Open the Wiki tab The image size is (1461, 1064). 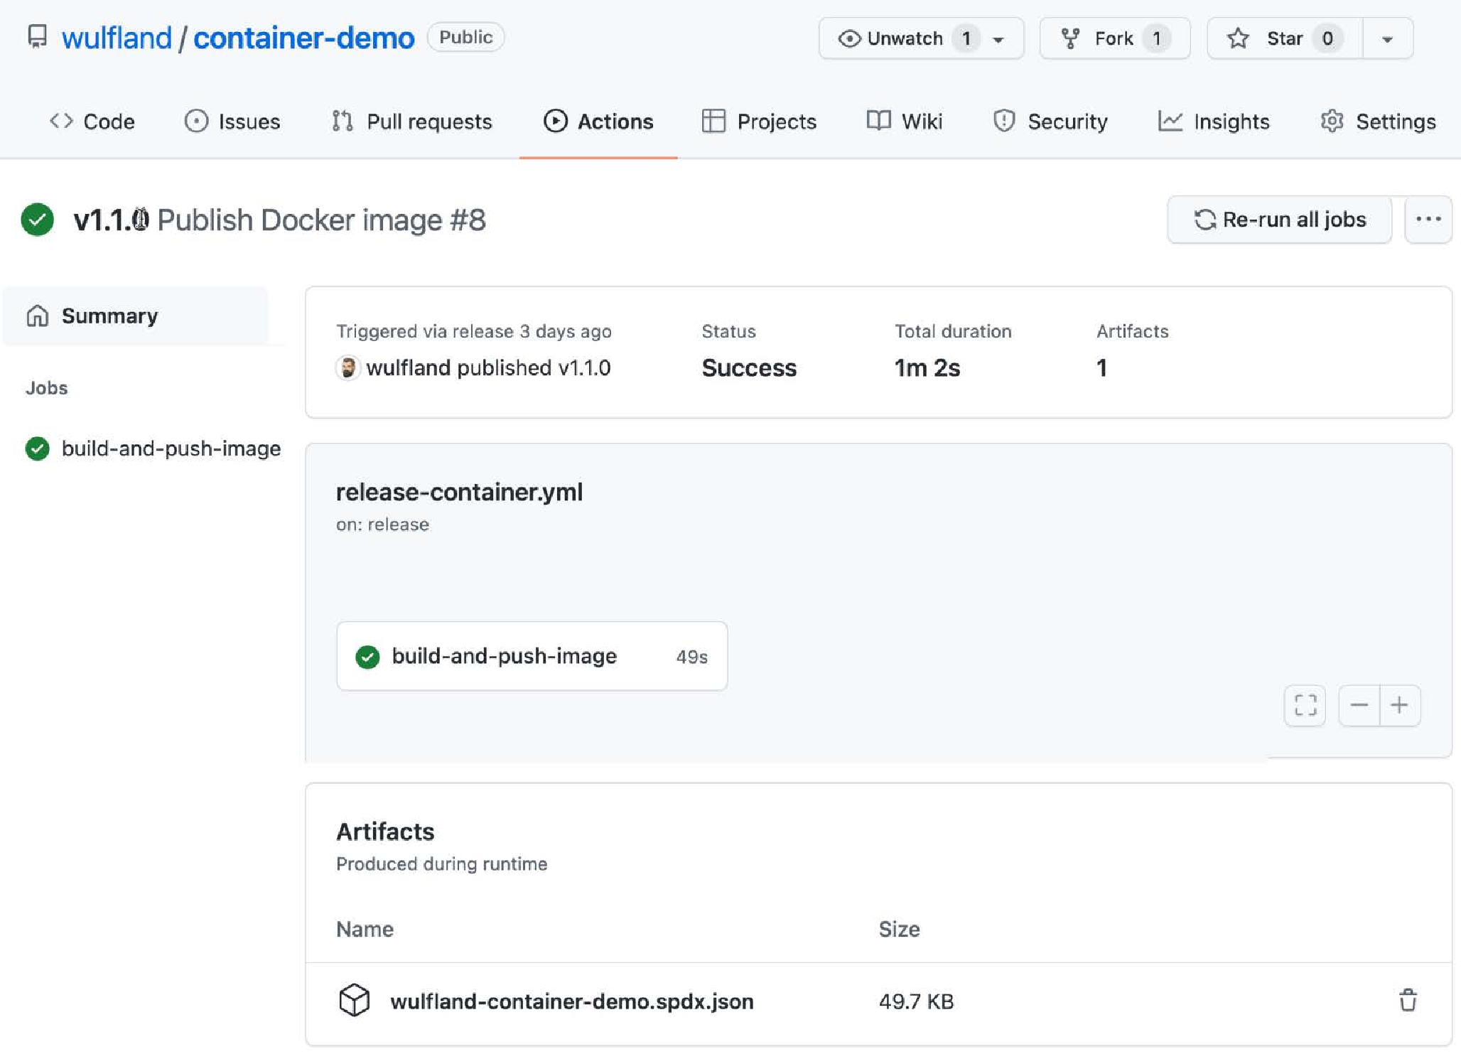(905, 122)
